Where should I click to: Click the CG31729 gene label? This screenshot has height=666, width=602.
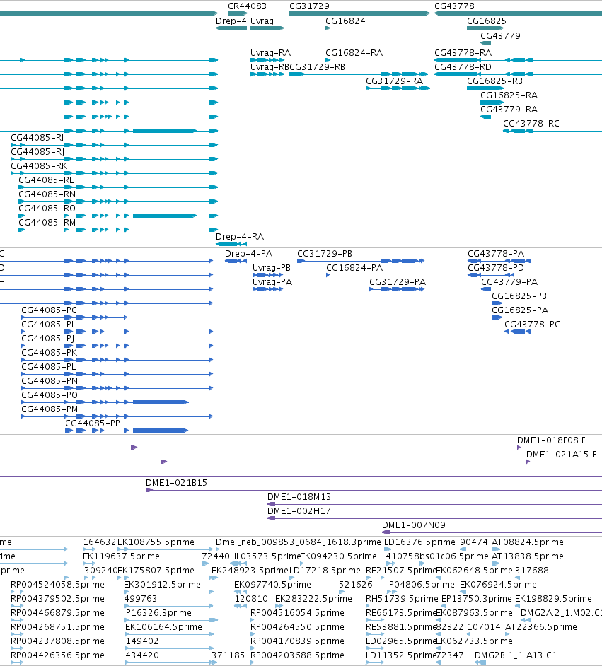coord(309,6)
